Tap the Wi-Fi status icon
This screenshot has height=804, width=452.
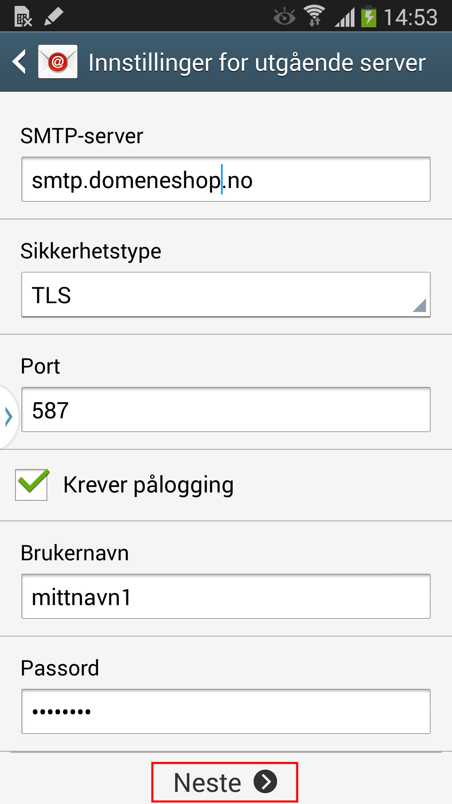[x=315, y=16]
